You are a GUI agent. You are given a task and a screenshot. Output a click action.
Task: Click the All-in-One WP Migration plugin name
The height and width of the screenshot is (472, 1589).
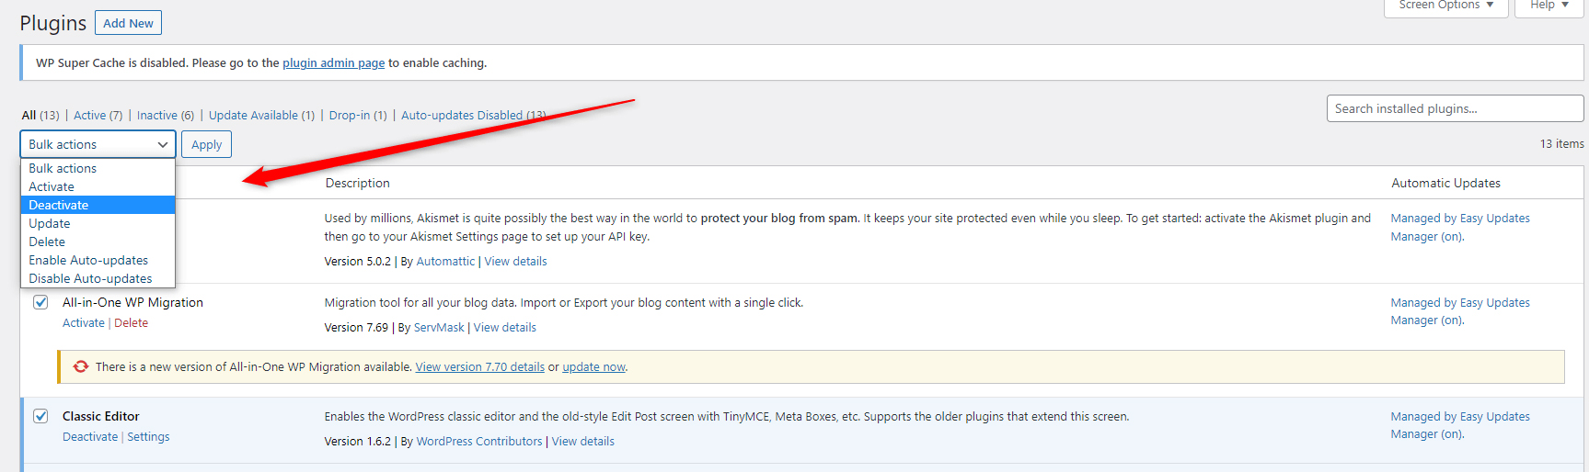[x=132, y=302]
